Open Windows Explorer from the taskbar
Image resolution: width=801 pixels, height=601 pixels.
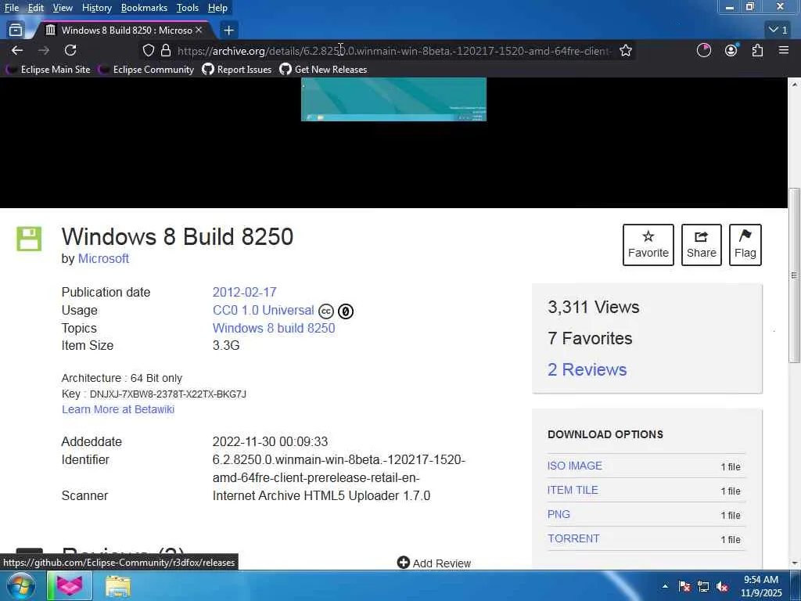tap(118, 586)
